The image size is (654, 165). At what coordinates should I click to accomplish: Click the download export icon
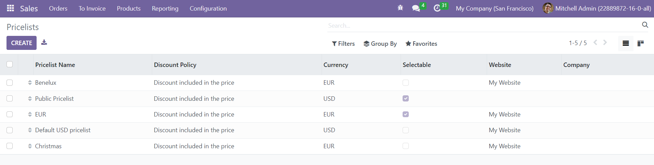[x=44, y=42]
